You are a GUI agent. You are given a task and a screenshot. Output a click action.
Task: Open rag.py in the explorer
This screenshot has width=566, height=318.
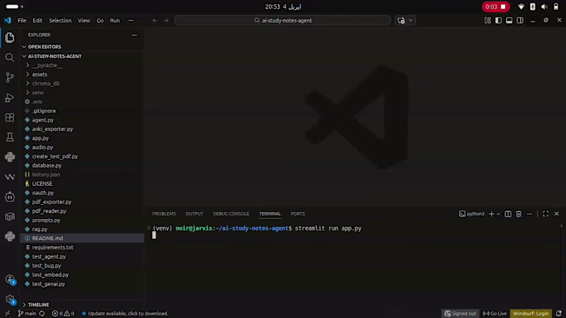[x=40, y=229]
